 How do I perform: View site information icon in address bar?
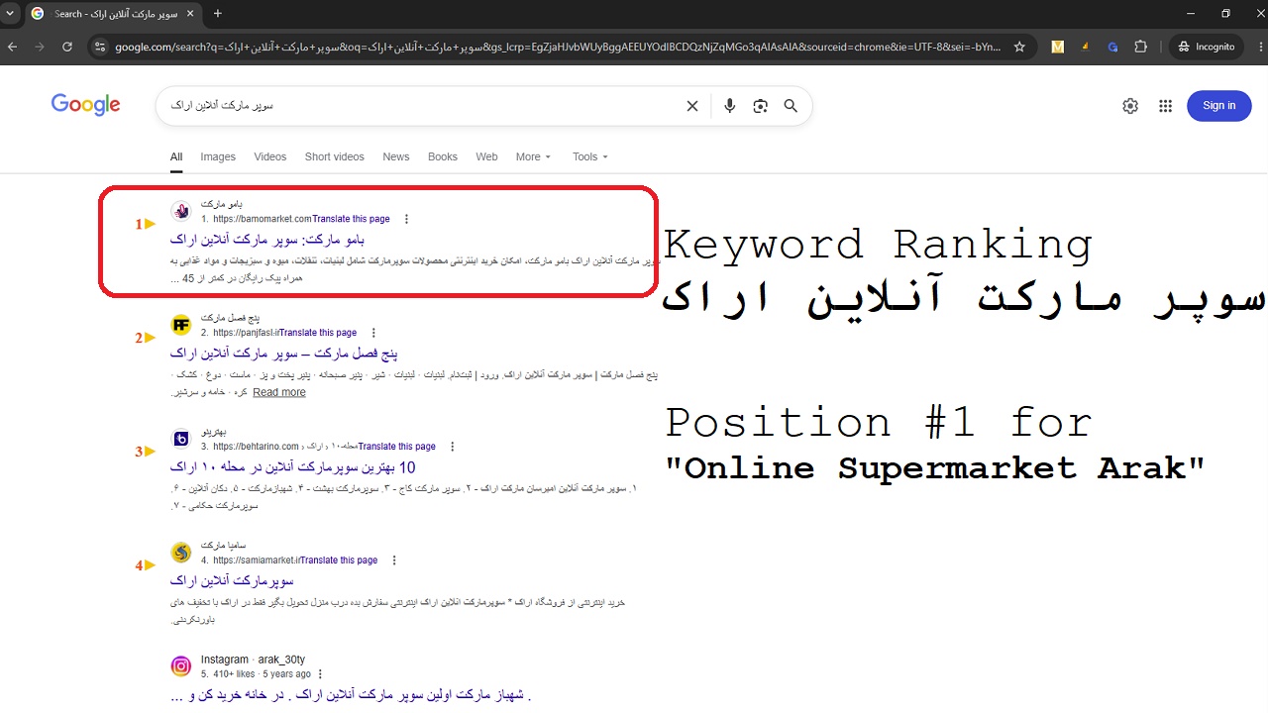pos(99,47)
